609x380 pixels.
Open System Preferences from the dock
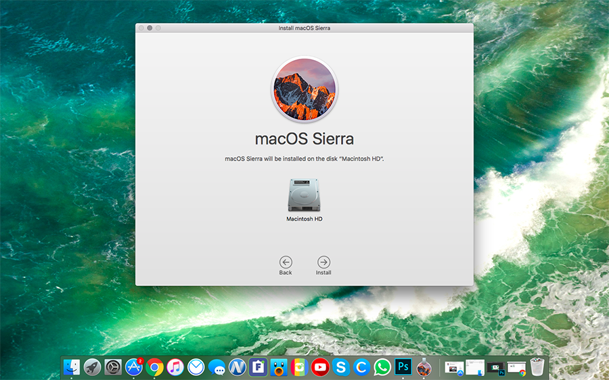click(x=113, y=367)
